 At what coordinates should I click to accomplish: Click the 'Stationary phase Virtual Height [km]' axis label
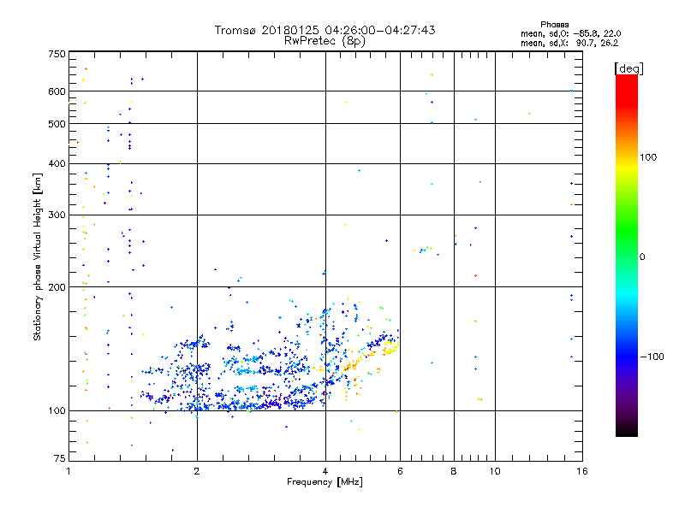[38, 256]
